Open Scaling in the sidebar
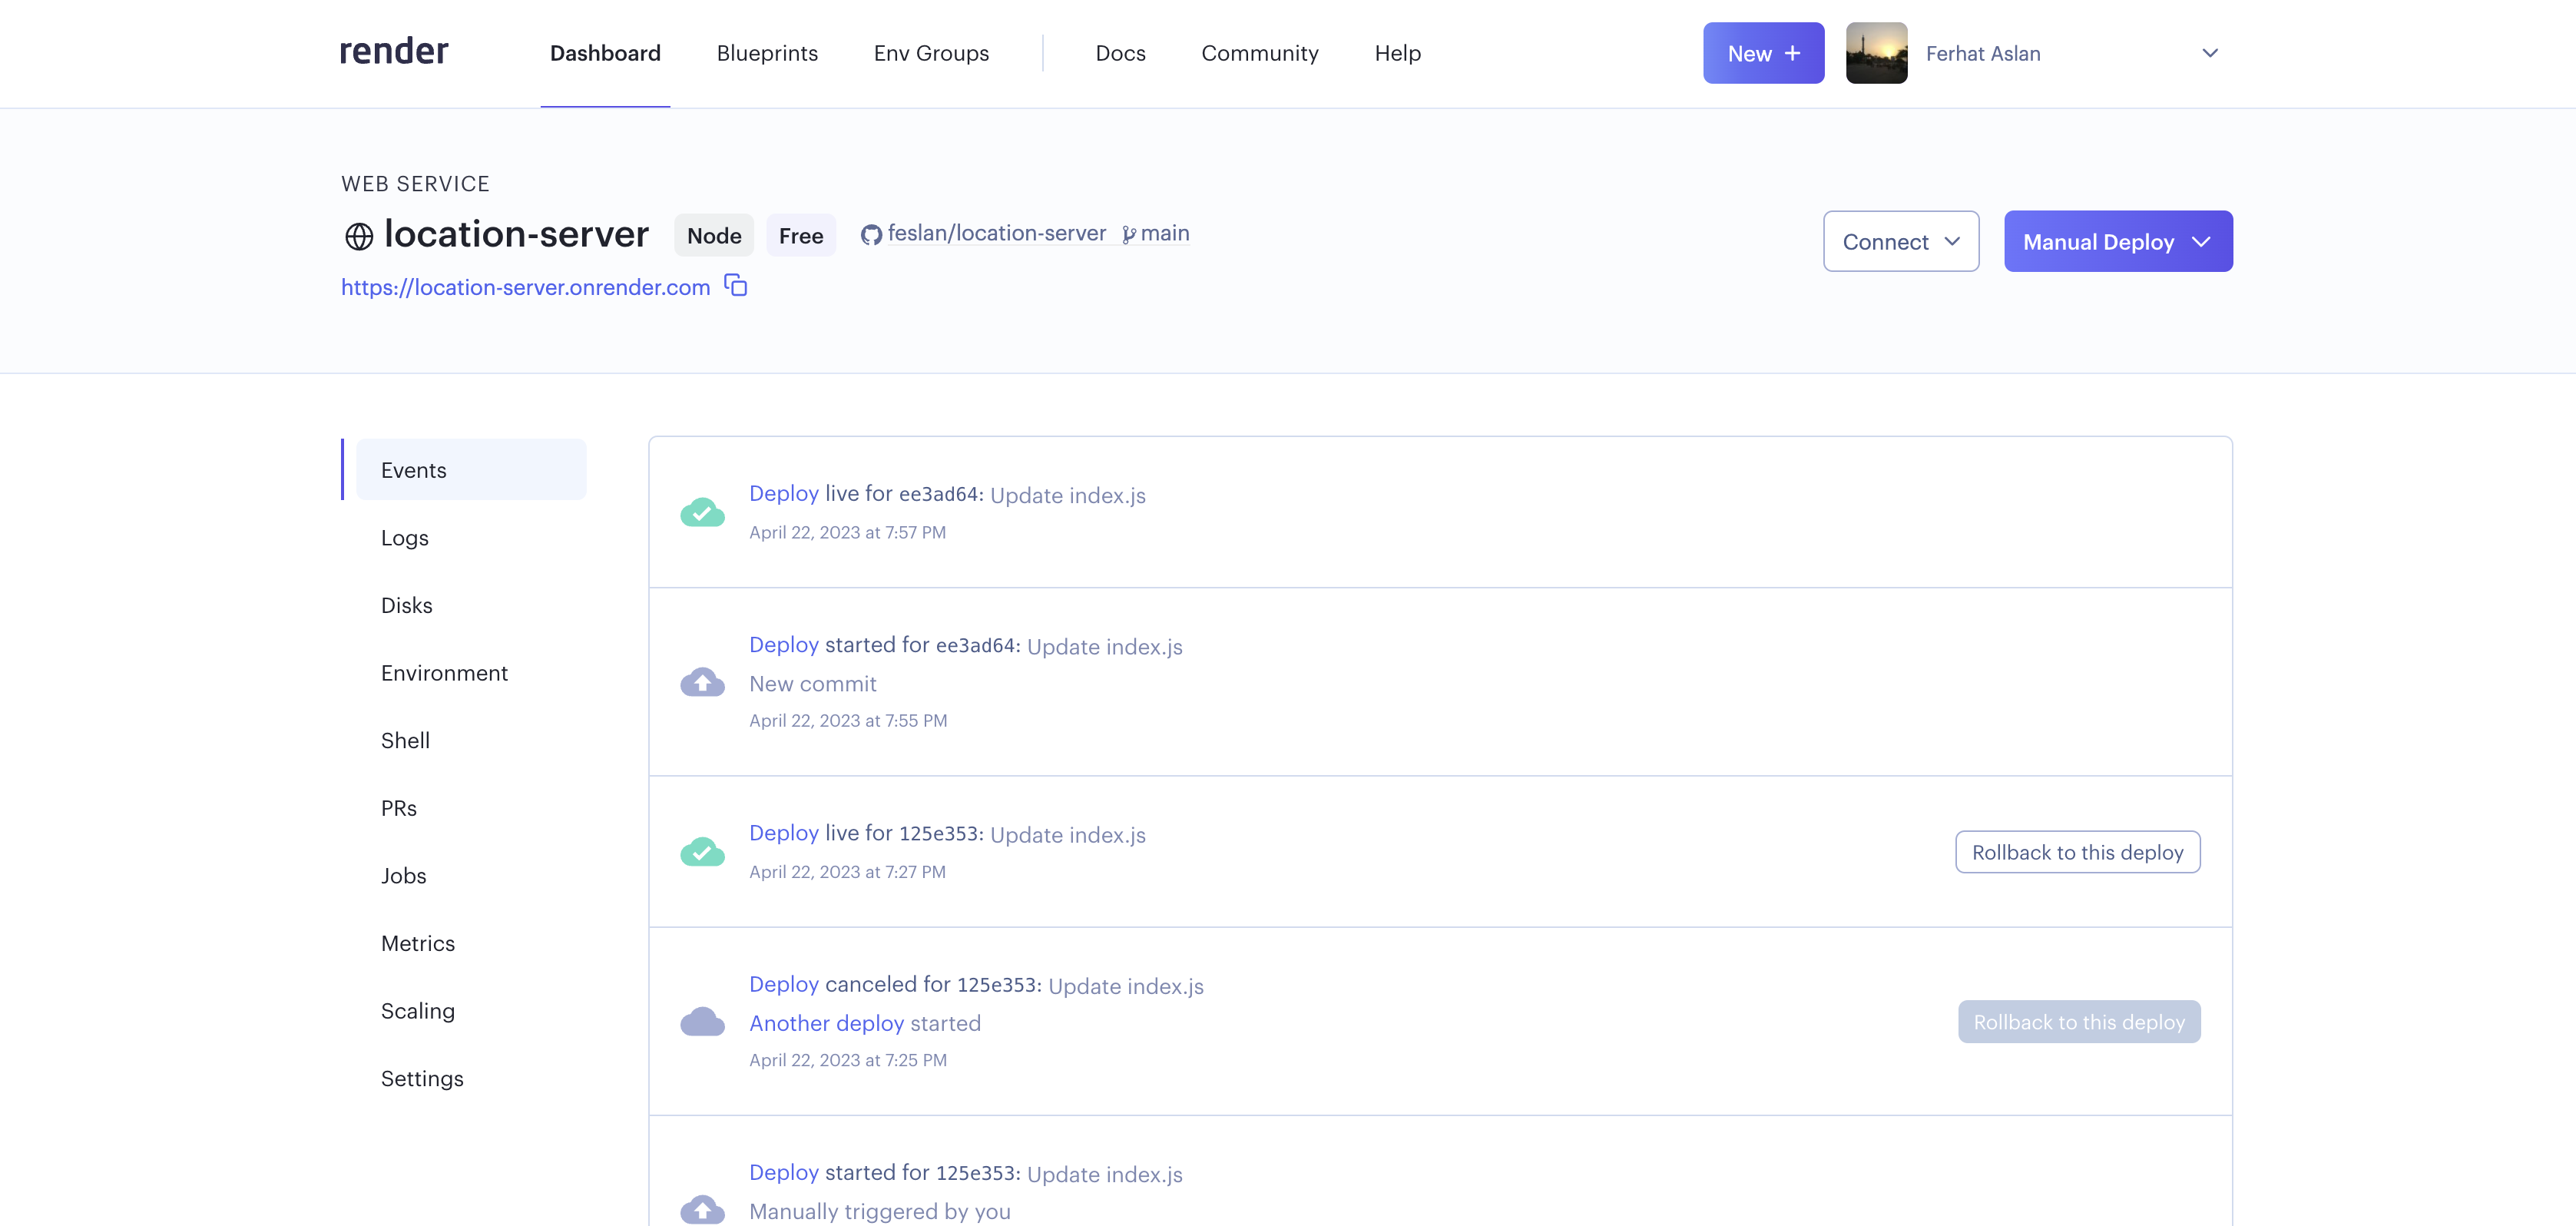This screenshot has width=2576, height=1226. click(418, 1011)
